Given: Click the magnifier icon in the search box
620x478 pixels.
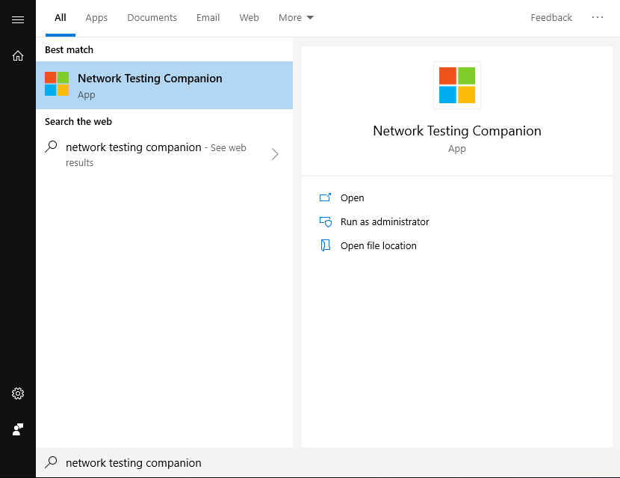Looking at the screenshot, I should coord(51,462).
